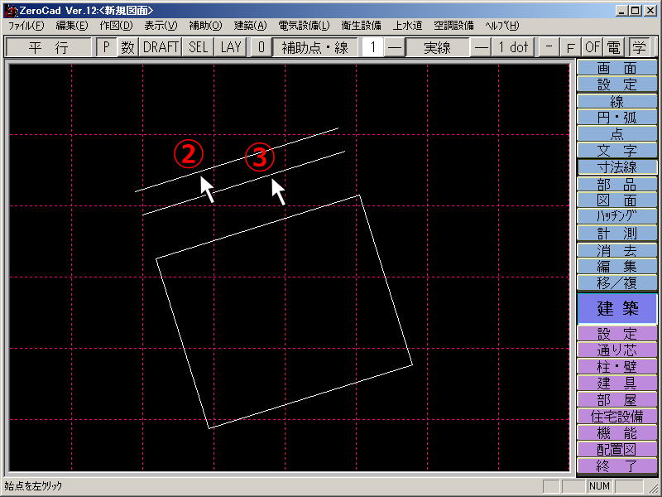Open the 部品 parts command

(616, 184)
